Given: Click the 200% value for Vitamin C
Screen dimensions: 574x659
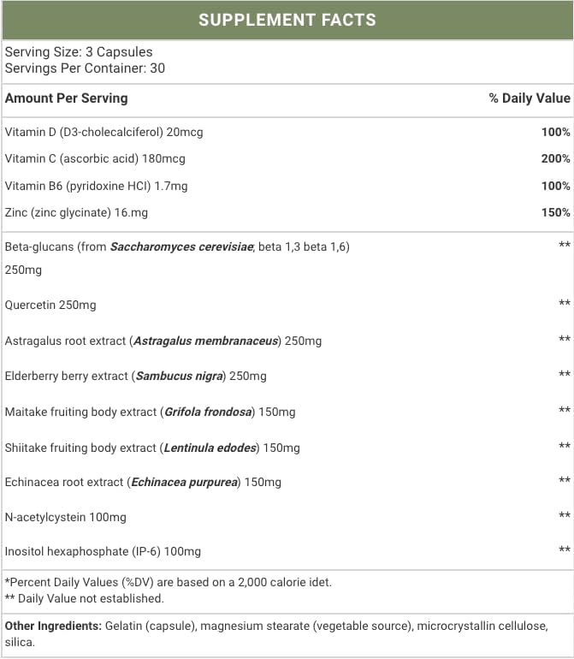Looking at the screenshot, I should pos(555,159).
